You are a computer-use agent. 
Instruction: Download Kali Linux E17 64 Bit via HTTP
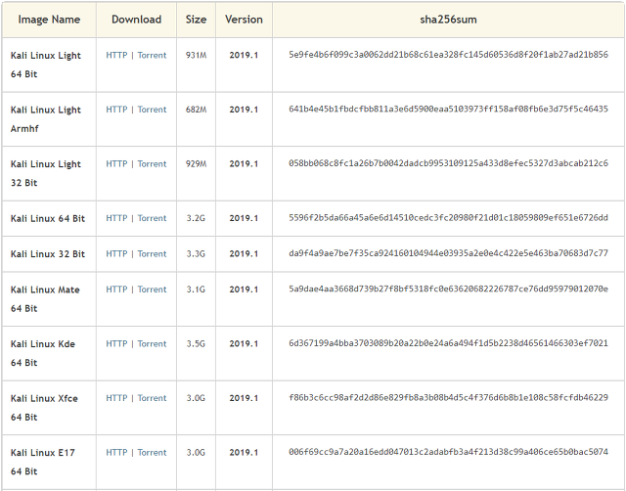click(x=116, y=452)
